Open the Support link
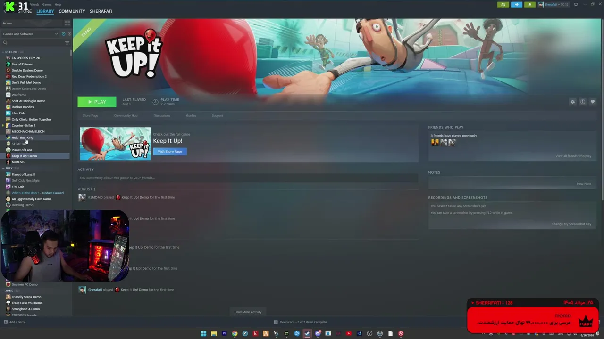 [x=218, y=115]
